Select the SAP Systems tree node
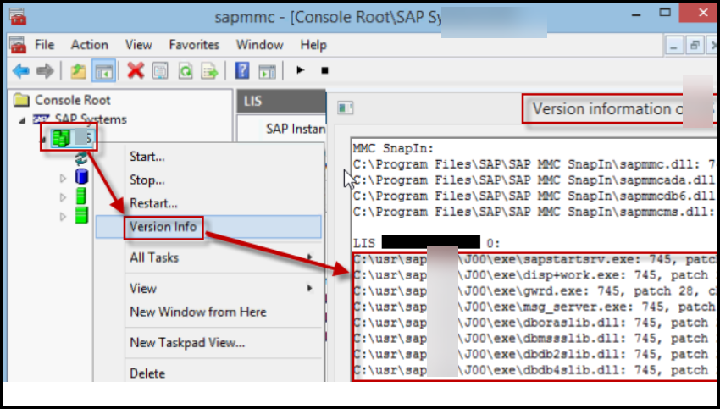 (x=80, y=119)
